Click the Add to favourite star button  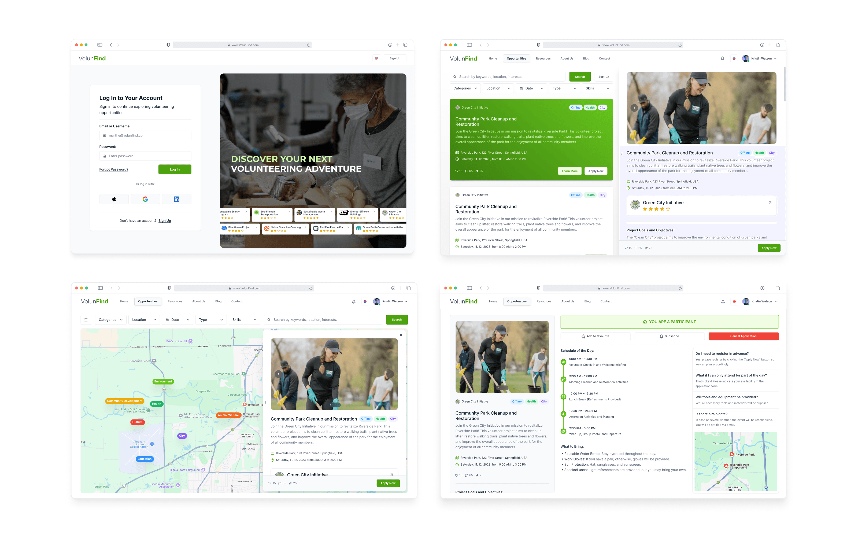tap(595, 336)
